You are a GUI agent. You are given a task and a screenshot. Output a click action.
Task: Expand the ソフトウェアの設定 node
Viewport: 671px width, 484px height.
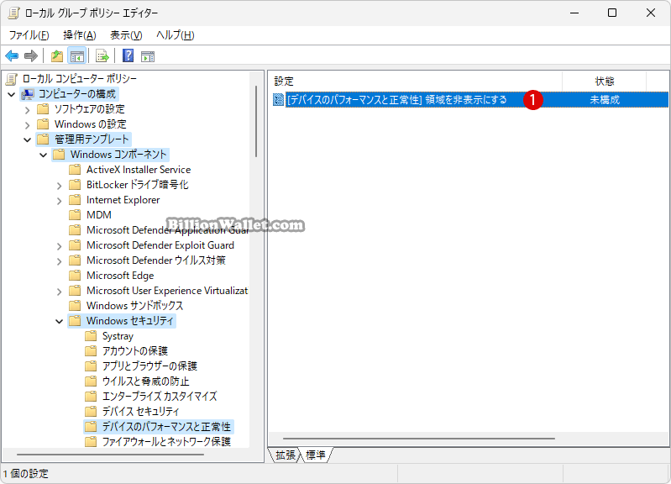click(x=28, y=109)
